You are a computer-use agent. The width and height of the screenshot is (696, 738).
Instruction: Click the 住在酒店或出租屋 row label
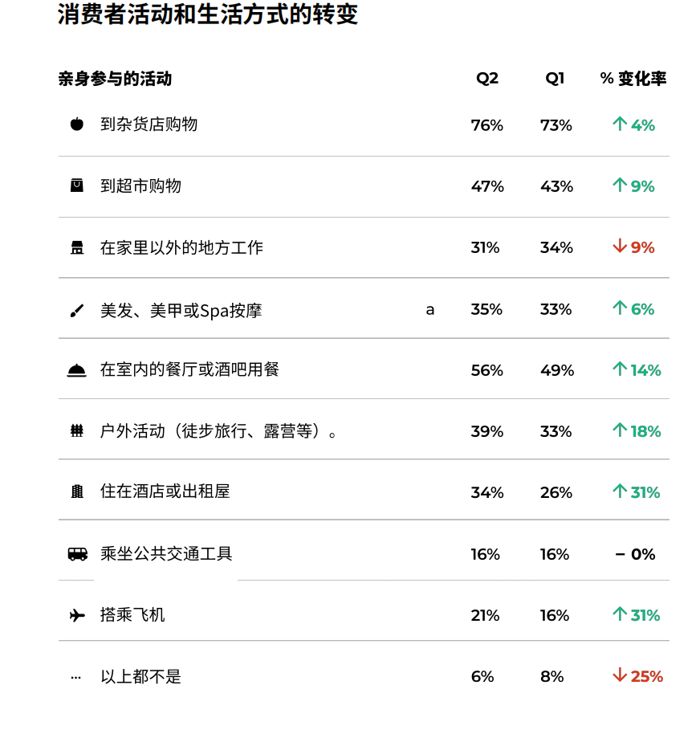pyautogui.click(x=165, y=491)
